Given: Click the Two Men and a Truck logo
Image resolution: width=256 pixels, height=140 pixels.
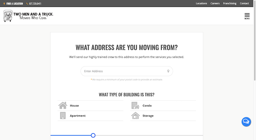Looking at the screenshot, I should (x=28, y=16).
